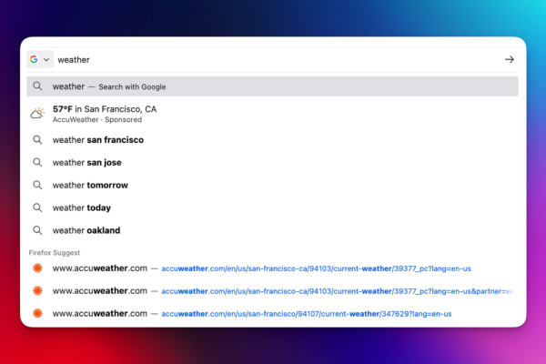Image resolution: width=546 pixels, height=364 pixels.
Task: Click AccuWeather favicon of the "&partner" row
Action: coord(37,291)
